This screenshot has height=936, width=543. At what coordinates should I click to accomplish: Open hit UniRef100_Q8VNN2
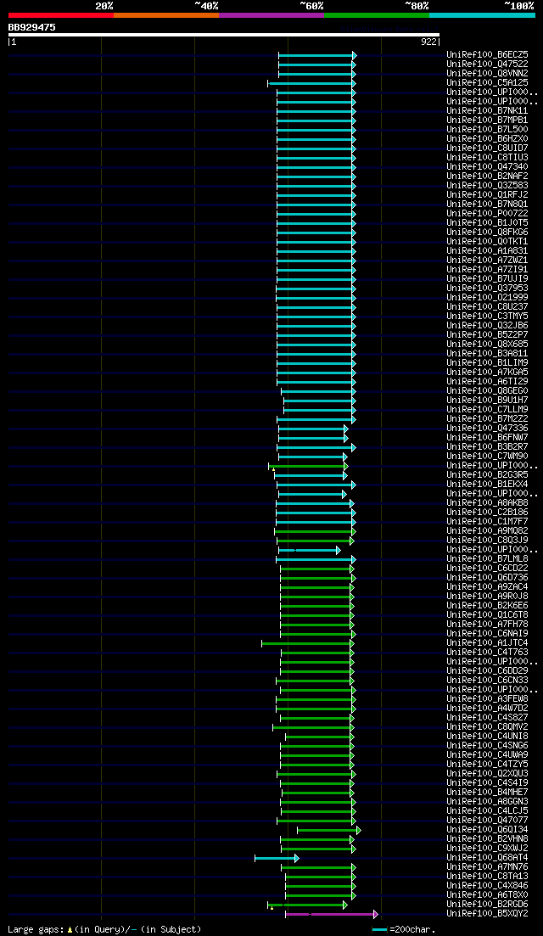[487, 74]
